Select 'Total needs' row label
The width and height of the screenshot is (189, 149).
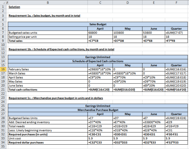click(48, 126)
